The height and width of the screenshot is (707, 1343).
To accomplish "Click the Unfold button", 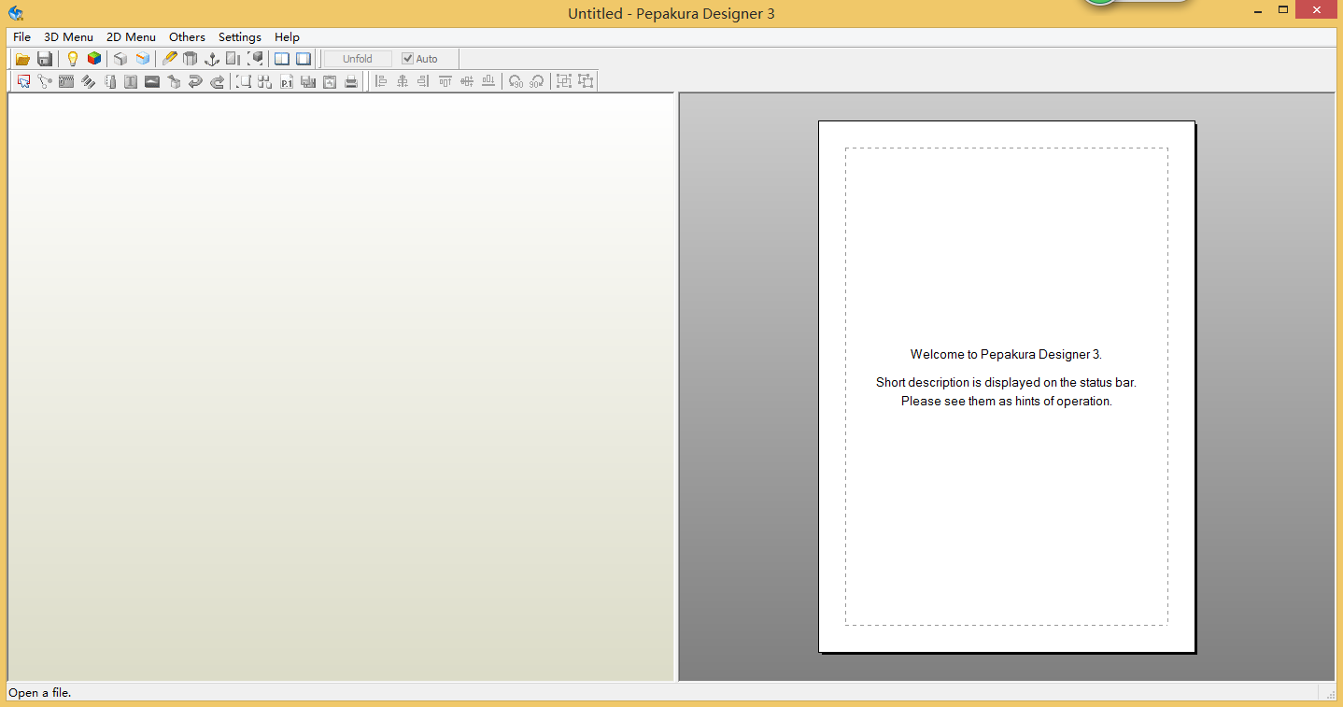I will coord(358,59).
